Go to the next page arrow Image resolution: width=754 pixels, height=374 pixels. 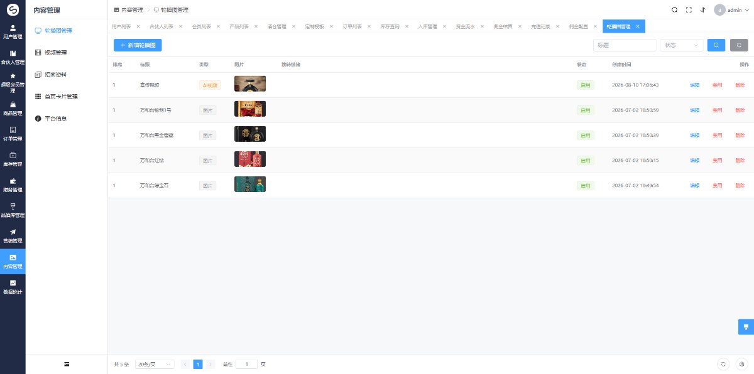pyautogui.click(x=210, y=364)
